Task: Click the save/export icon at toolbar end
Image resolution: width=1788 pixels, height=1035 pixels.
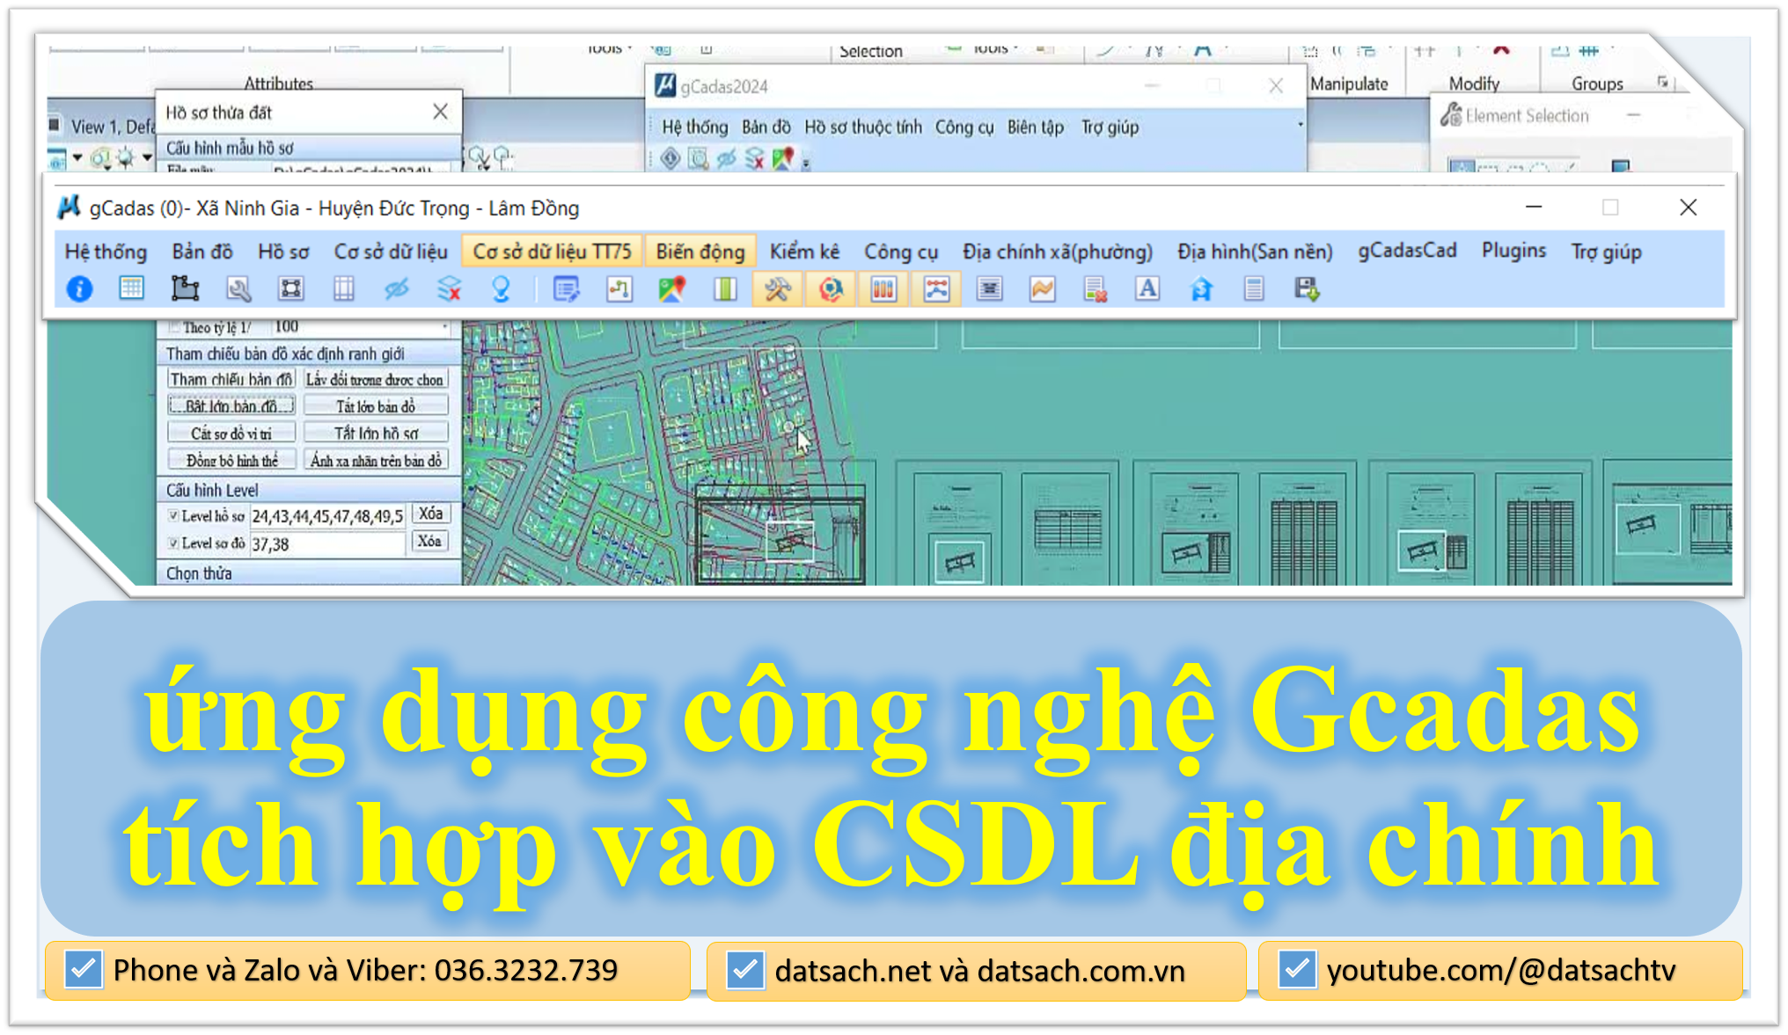Action: (x=1307, y=288)
